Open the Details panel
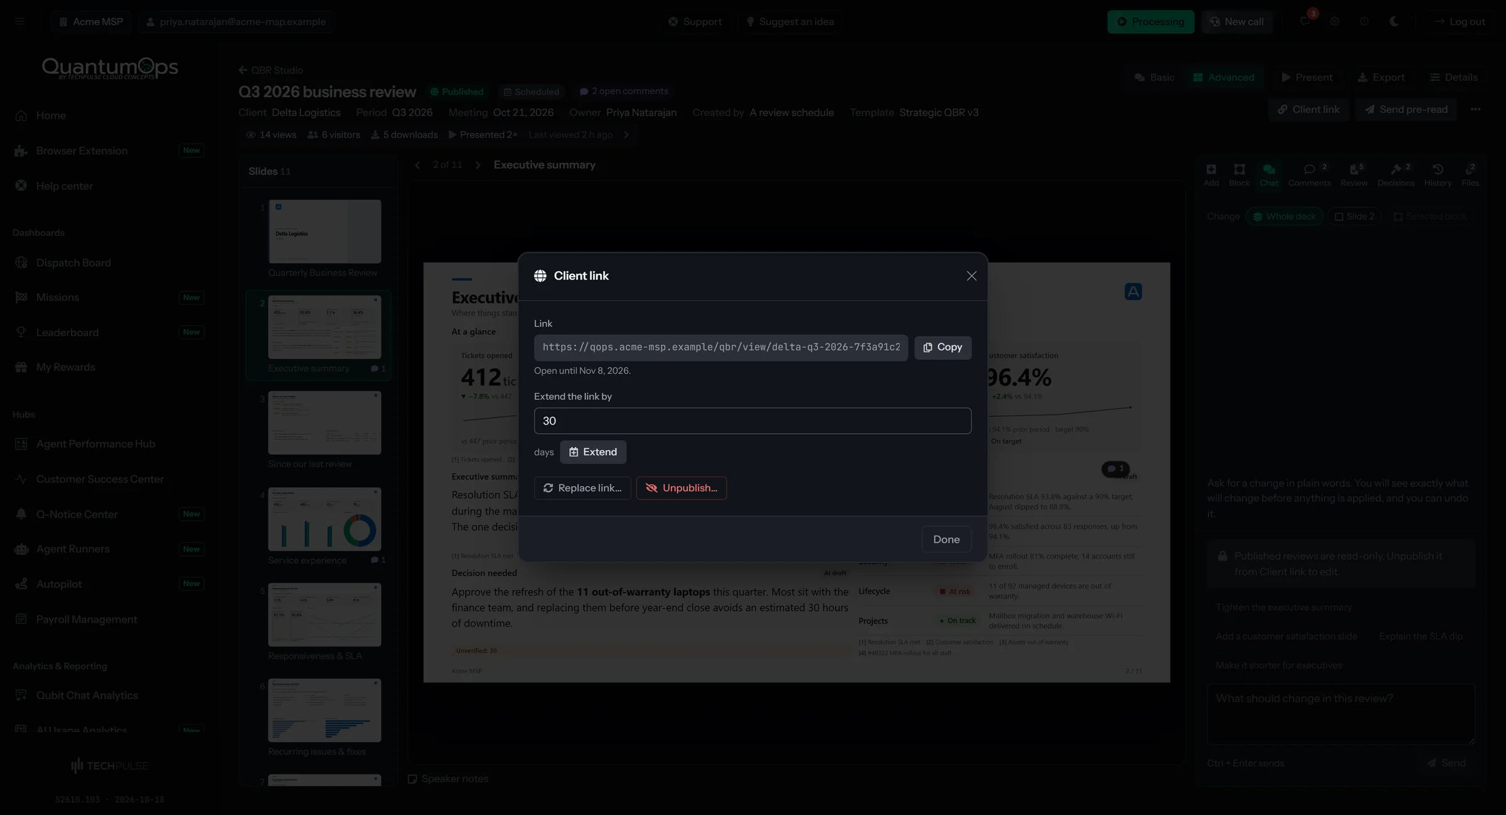Viewport: 1506px width, 815px height. tap(1454, 77)
